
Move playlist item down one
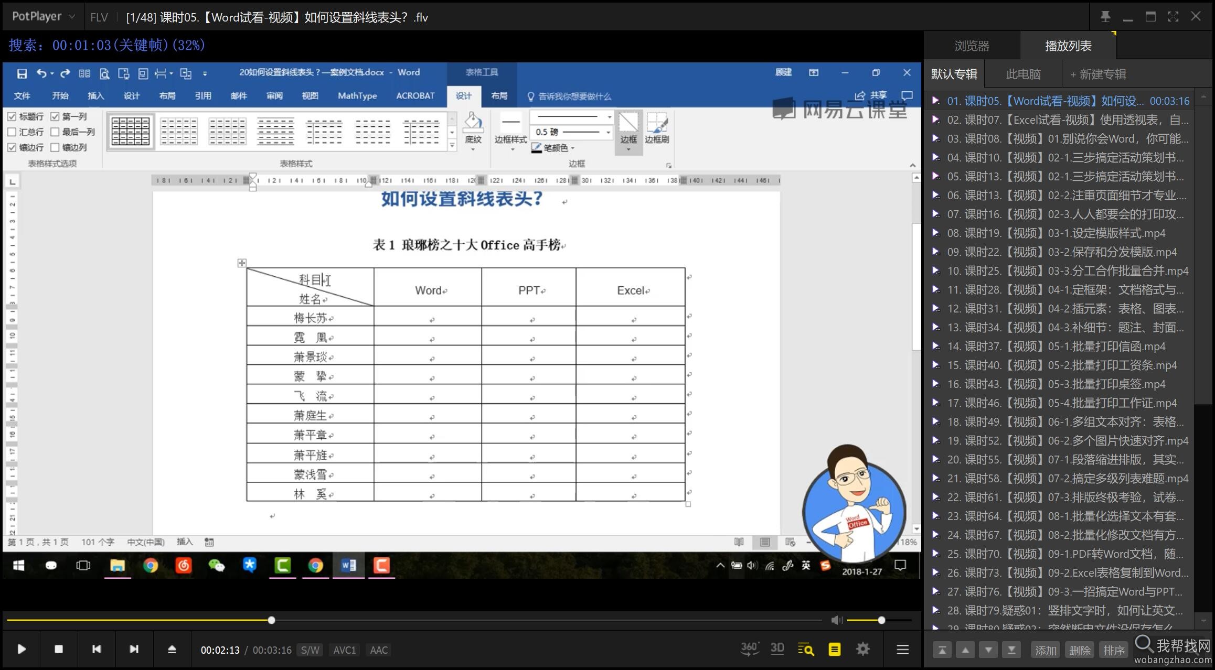988,651
